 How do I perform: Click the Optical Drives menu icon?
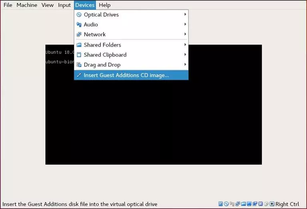click(79, 15)
